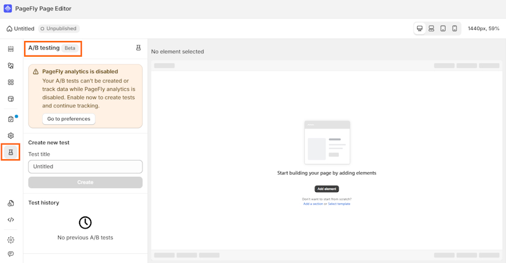Click the flask icon in A/B testing header

(138, 48)
